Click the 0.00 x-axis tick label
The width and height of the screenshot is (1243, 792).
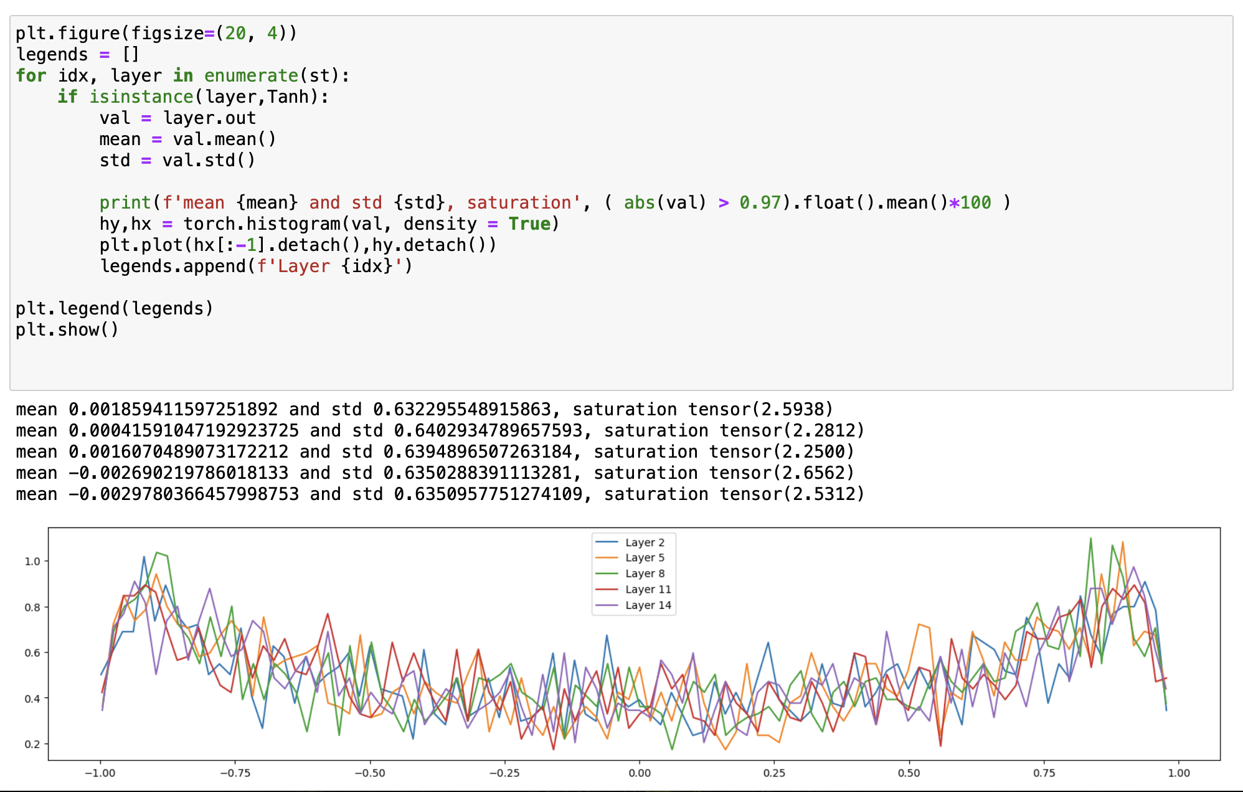640,773
